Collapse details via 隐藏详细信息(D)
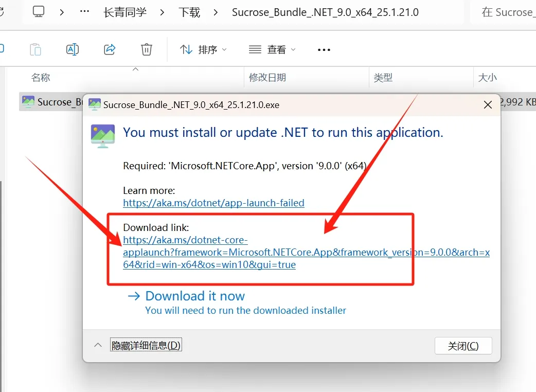The image size is (536, 392). pos(146,345)
